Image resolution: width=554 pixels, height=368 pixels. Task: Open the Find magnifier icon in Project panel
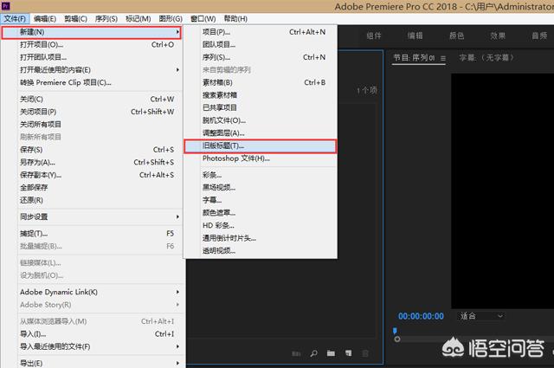[313, 353]
